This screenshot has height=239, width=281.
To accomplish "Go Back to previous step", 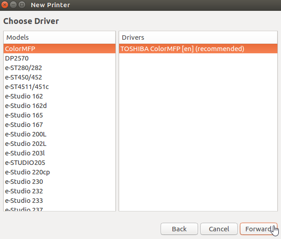I will (x=179, y=229).
